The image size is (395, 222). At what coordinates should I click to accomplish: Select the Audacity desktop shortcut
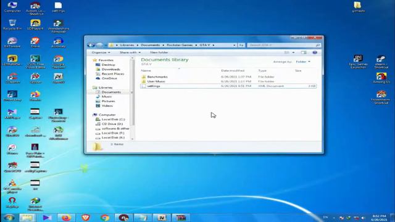coord(58,43)
